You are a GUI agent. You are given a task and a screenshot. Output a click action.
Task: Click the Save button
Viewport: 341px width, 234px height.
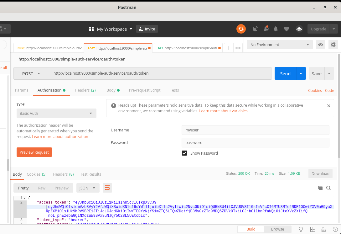point(317,73)
